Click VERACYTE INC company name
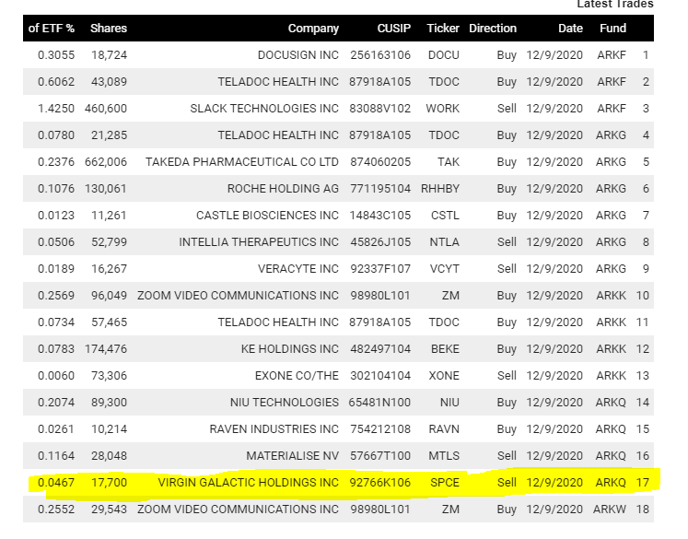Viewport: 688px width, 539px height. click(297, 269)
